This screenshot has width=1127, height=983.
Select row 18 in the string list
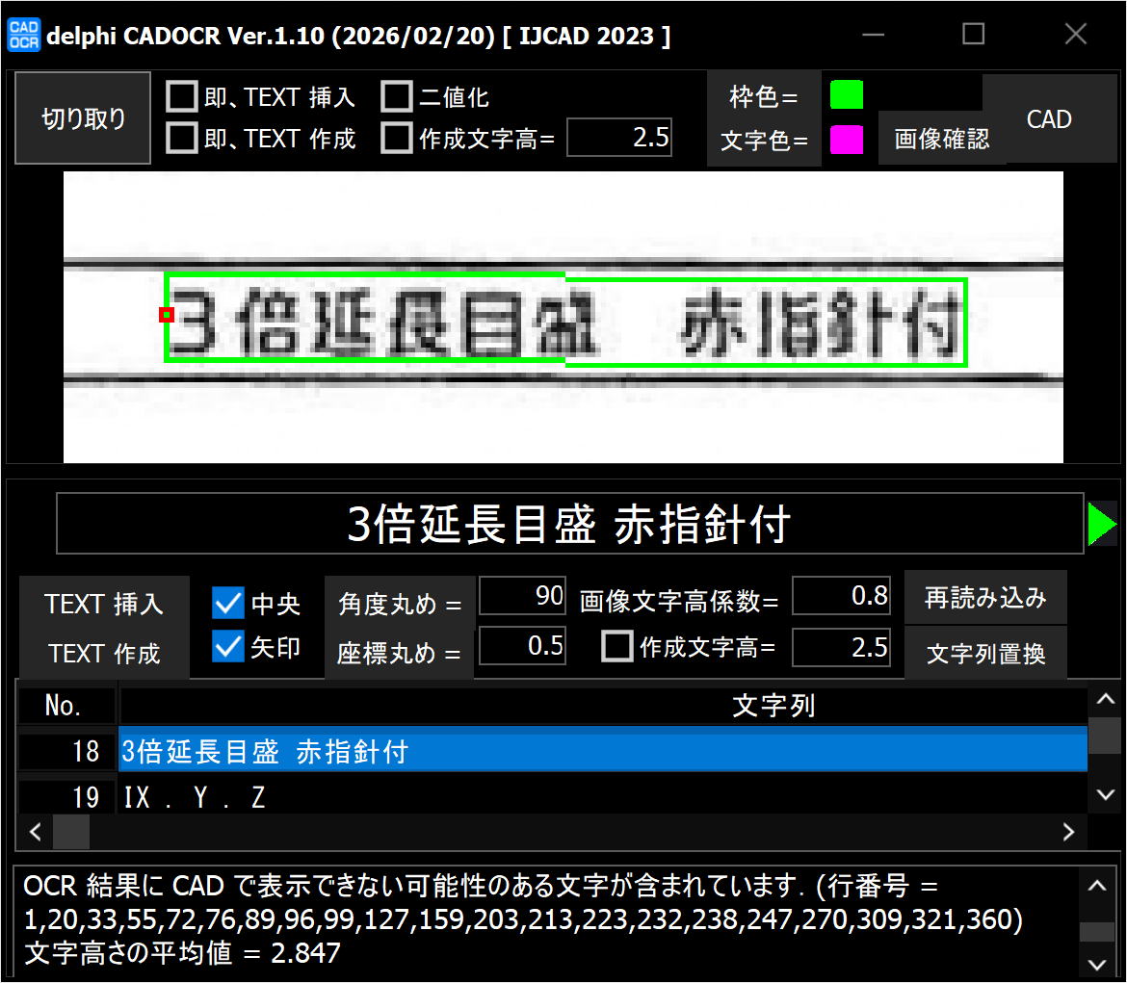click(x=602, y=751)
